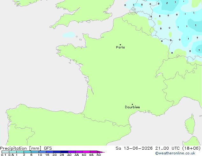Select the 25 mm dark blue legend swatch
202x156 pixels.
[64, 152]
